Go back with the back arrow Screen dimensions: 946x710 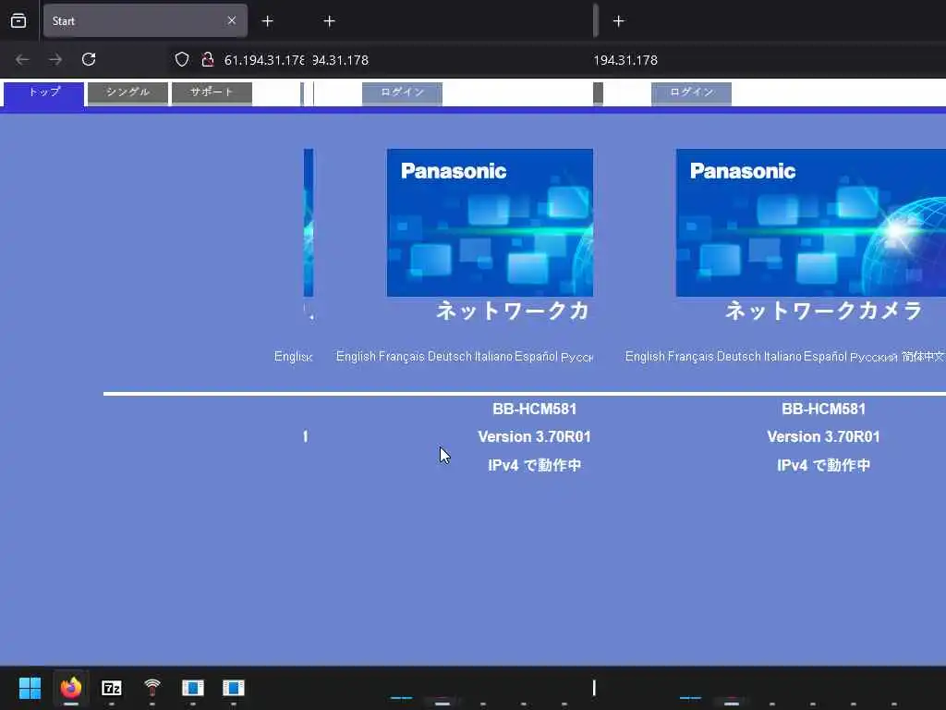(x=22, y=60)
